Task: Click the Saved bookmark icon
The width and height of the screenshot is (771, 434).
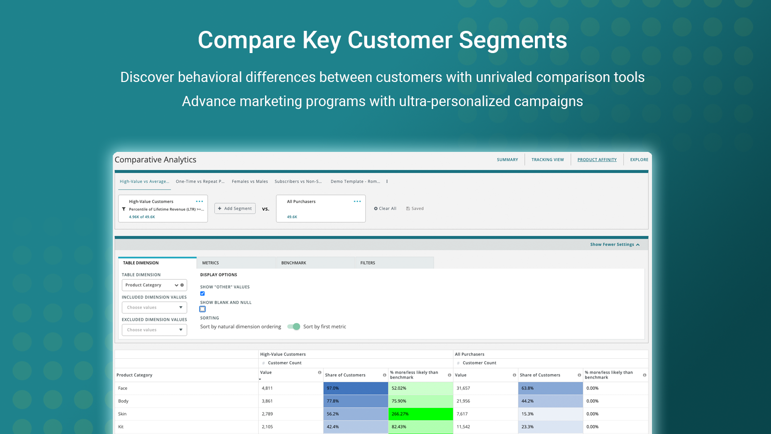Action: (x=408, y=208)
